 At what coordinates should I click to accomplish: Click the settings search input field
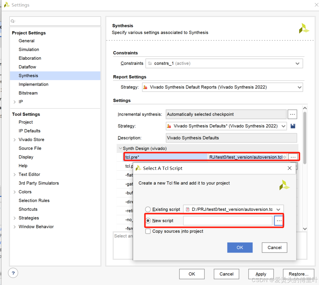55,21
